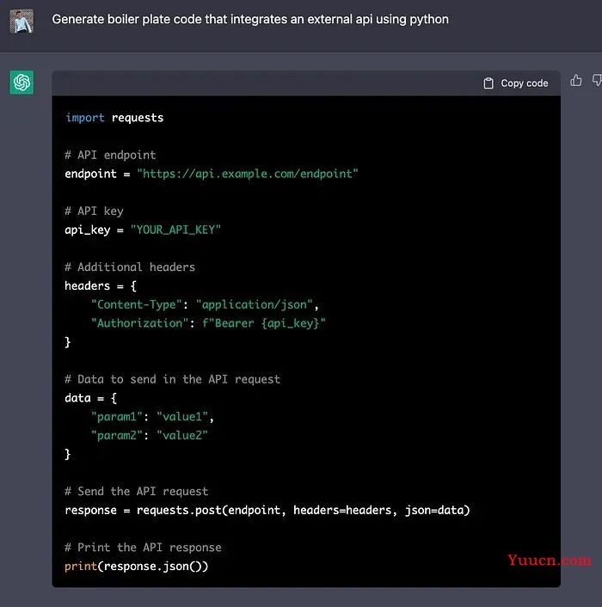Viewport: 602px width, 607px height.
Task: Click the thumbs down feedback icon
Action: point(597,81)
